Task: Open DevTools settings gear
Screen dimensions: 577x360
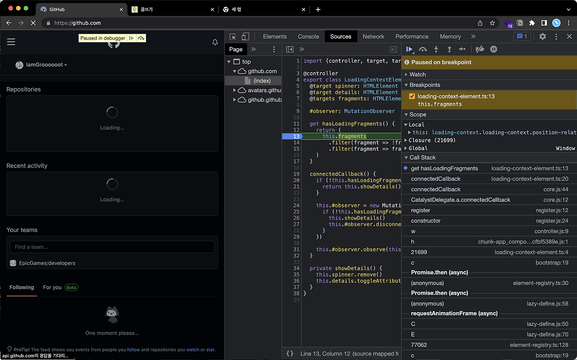Action: (543, 37)
